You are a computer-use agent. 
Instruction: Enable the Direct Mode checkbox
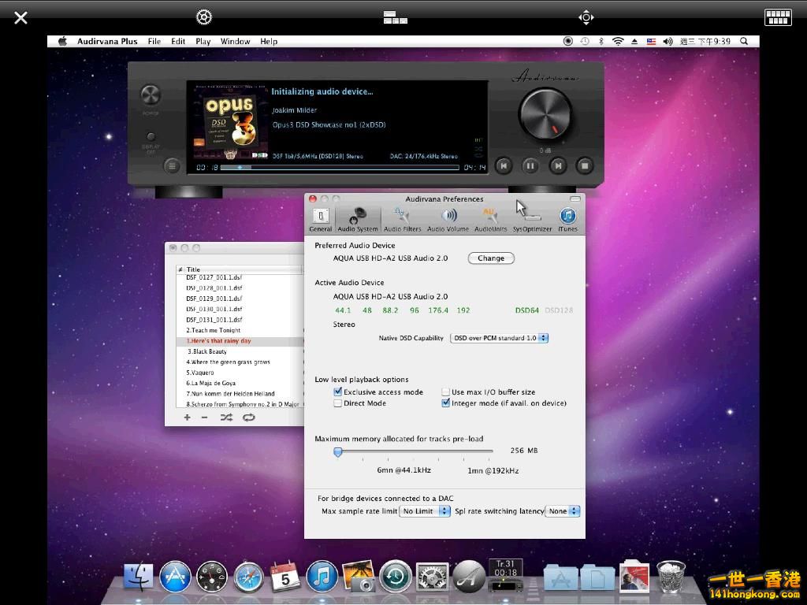(x=338, y=403)
